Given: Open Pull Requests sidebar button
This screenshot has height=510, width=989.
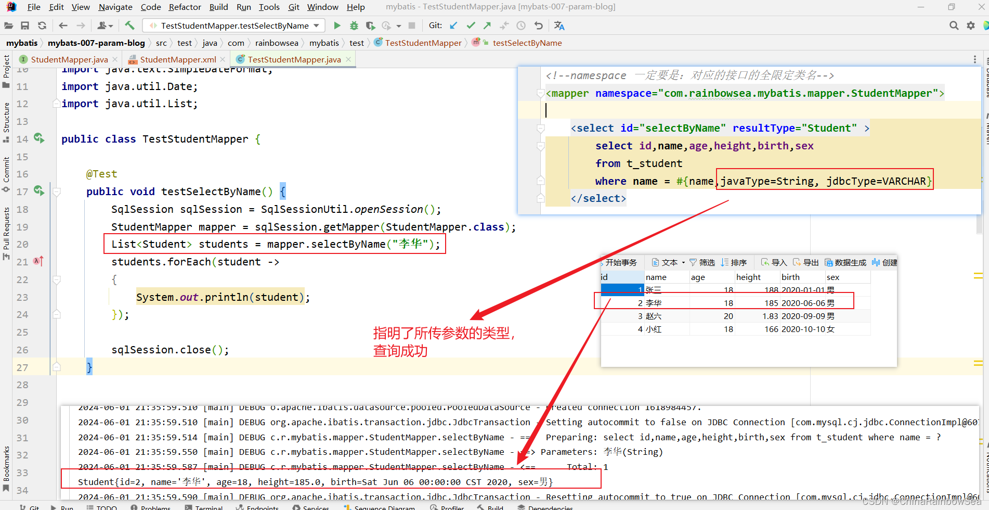Looking at the screenshot, I should pos(6,234).
